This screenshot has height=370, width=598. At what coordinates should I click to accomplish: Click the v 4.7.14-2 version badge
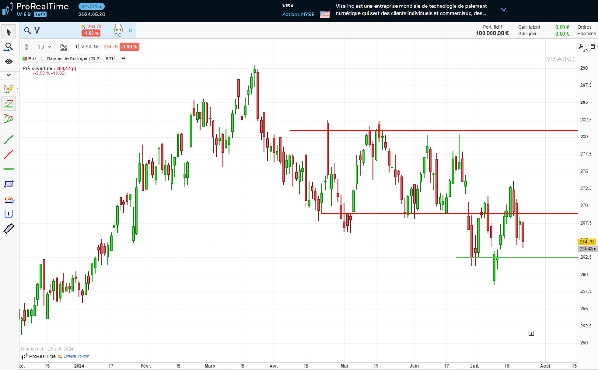tap(92, 6)
